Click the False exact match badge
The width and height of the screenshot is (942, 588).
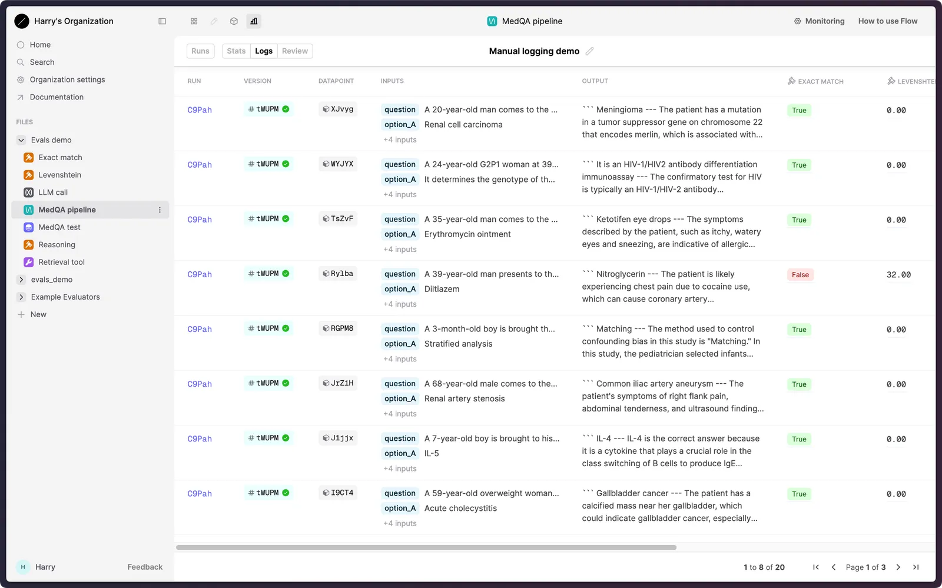point(800,275)
